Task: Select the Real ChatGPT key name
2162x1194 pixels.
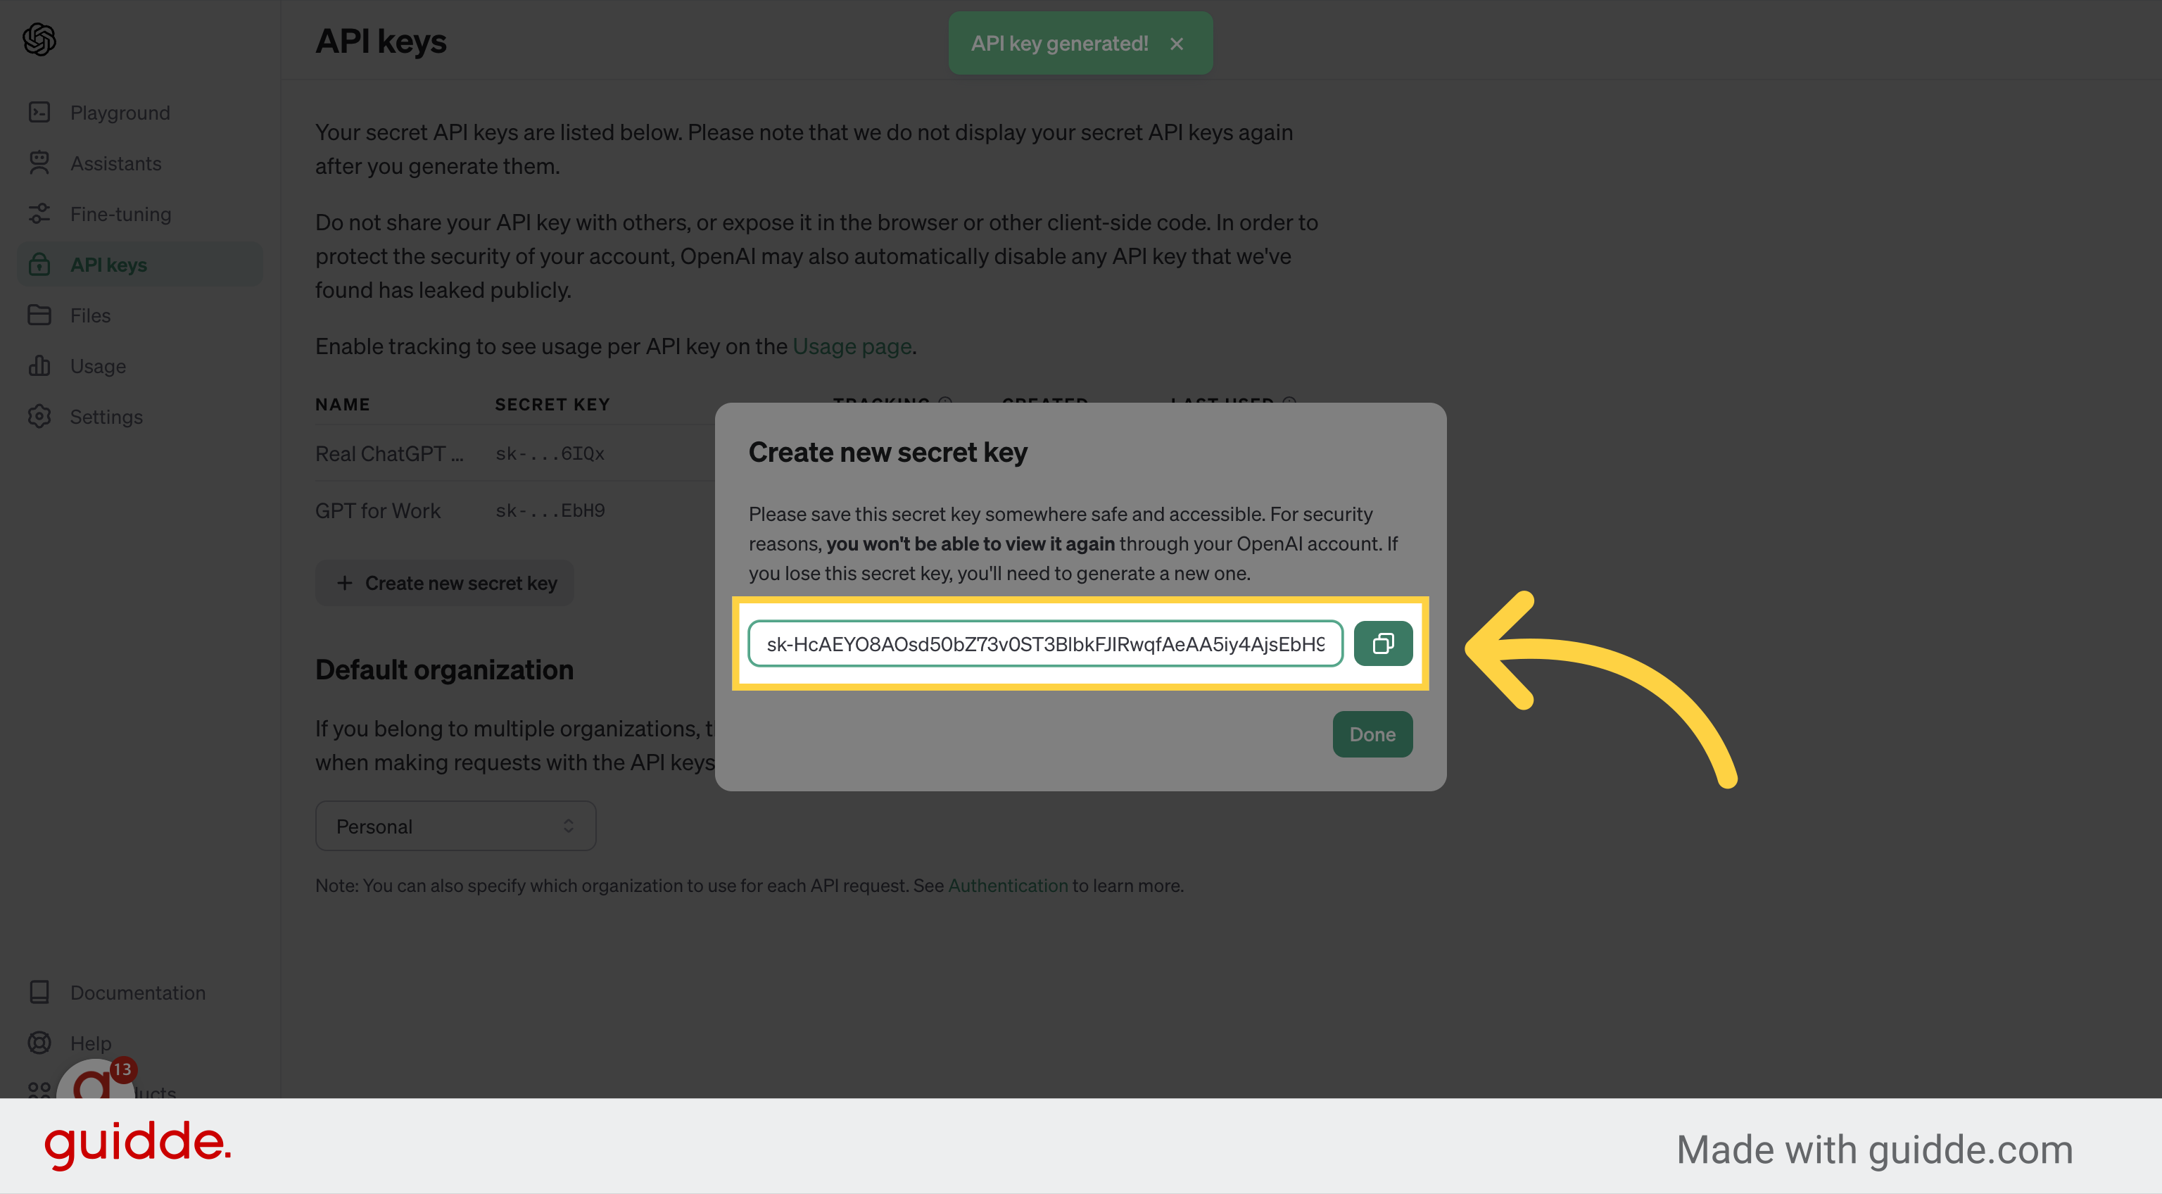Action: click(389, 453)
